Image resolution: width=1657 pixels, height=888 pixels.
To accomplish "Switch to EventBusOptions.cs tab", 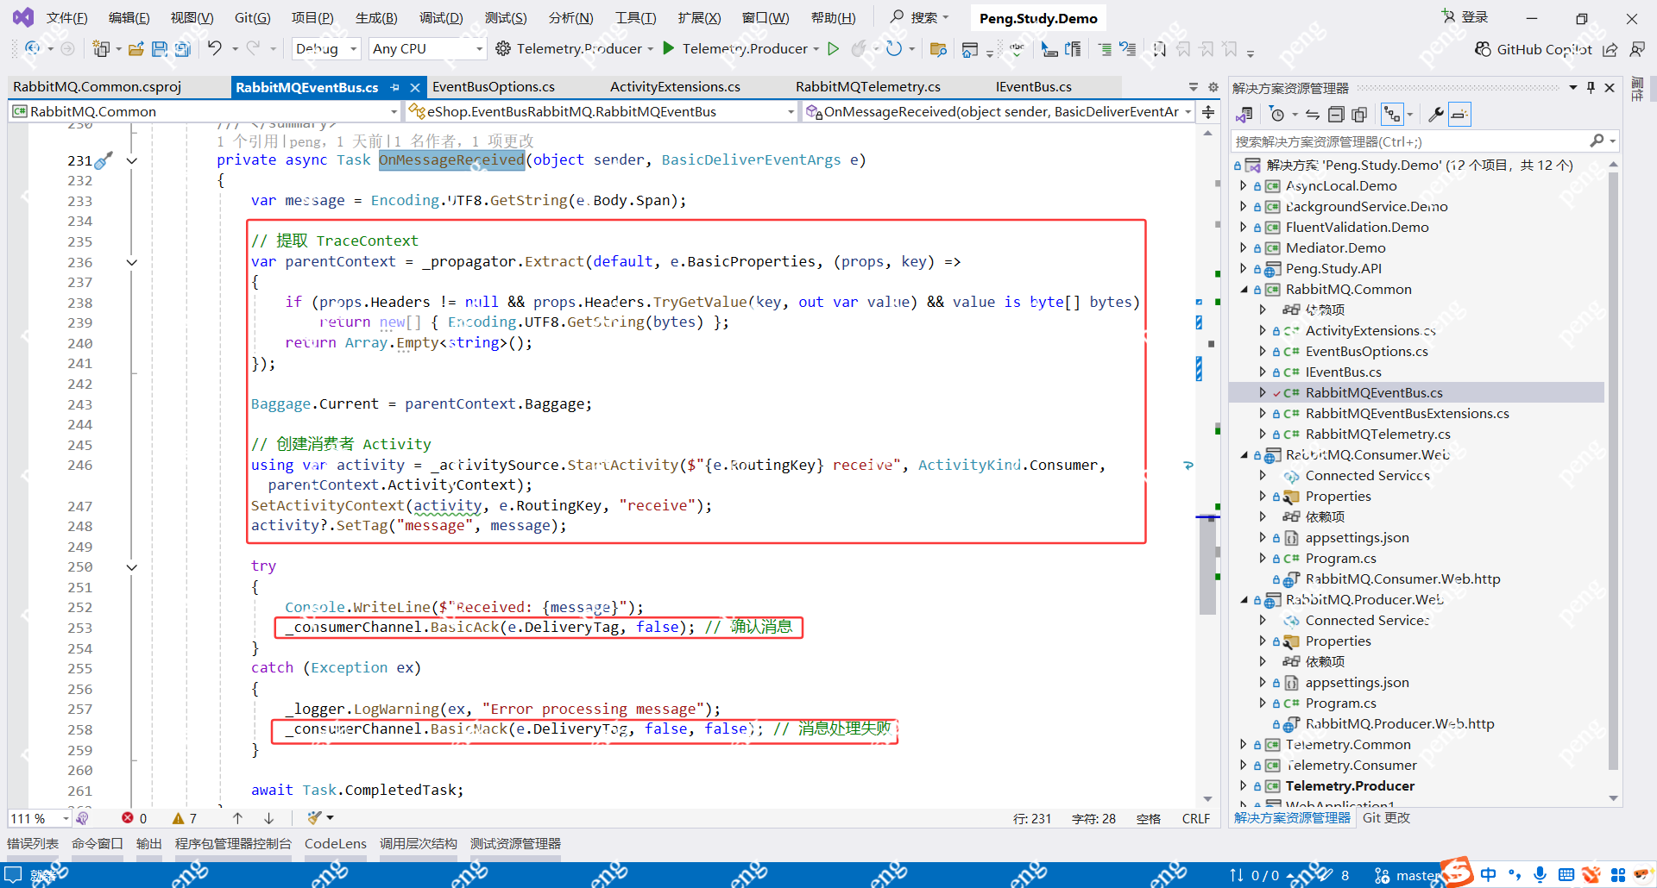I will tap(493, 87).
